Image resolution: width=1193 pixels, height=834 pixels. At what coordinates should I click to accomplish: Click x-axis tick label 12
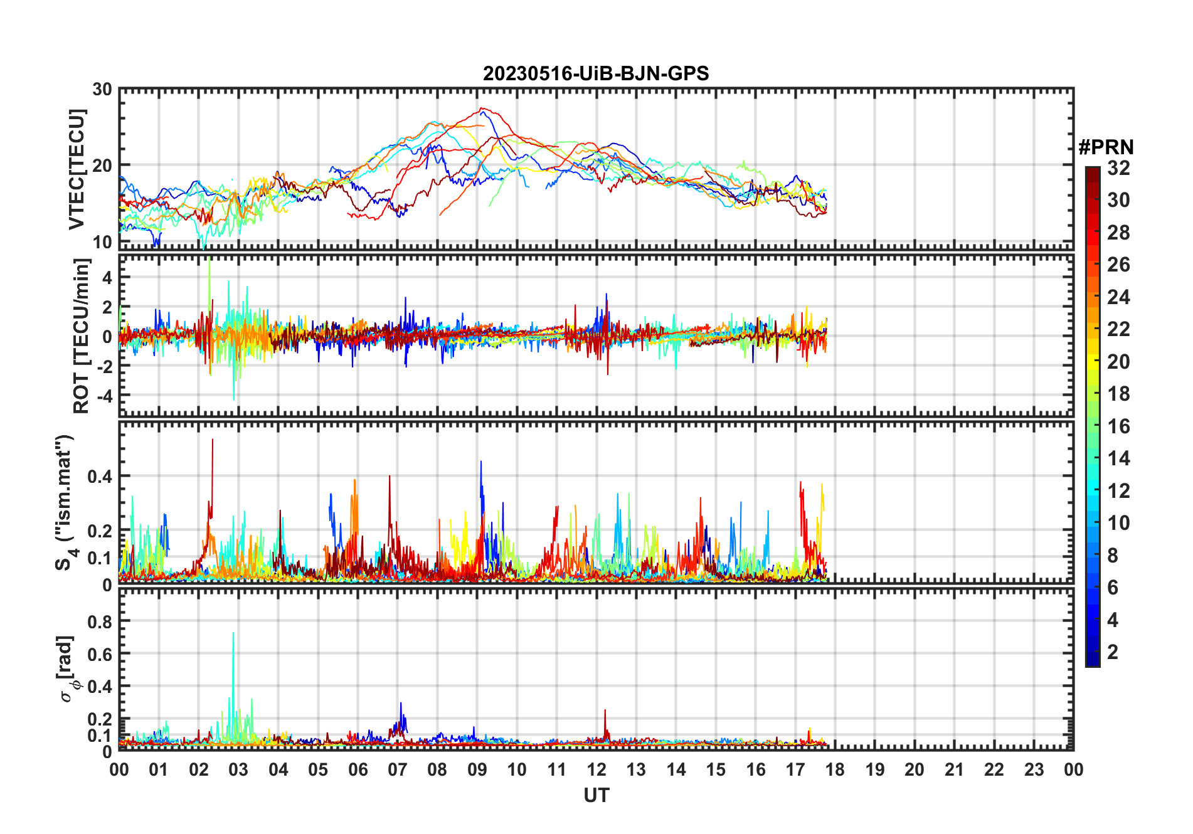[x=596, y=769]
